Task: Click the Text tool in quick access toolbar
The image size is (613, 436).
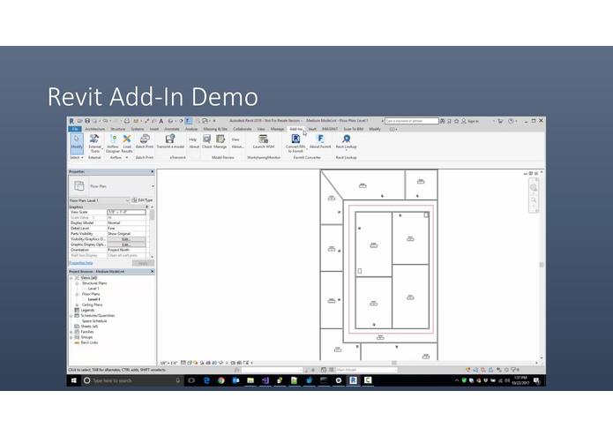Action: [x=161, y=121]
